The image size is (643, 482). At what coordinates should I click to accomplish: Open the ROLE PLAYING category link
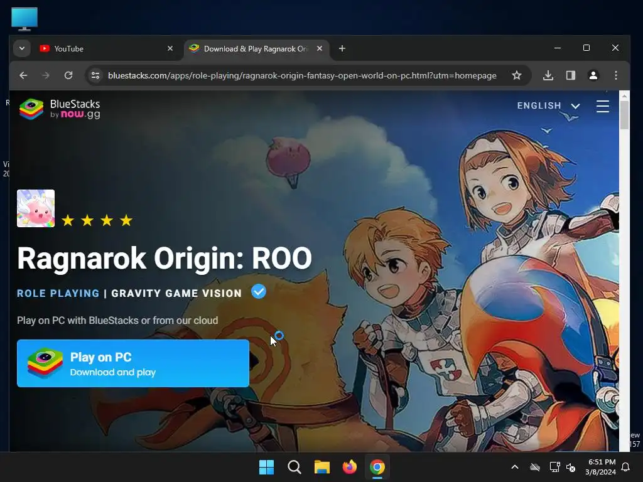pyautogui.click(x=58, y=294)
